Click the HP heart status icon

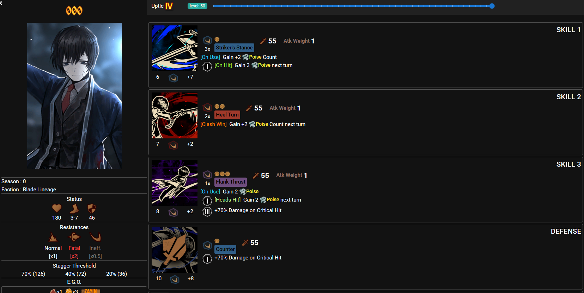pos(57,208)
